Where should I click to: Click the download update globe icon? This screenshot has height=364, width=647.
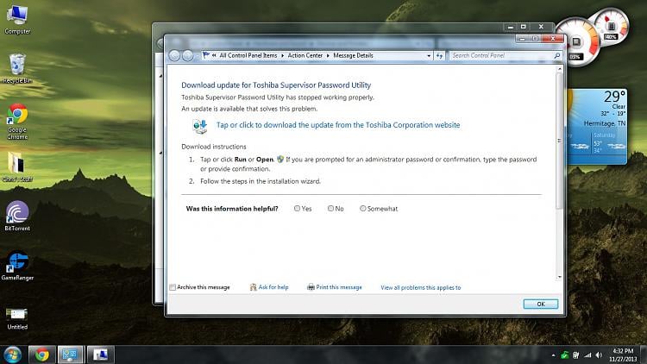(200, 125)
